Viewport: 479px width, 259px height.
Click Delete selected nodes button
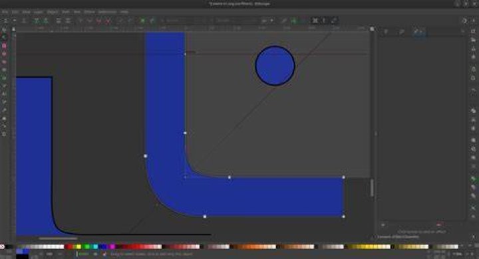coord(24,21)
